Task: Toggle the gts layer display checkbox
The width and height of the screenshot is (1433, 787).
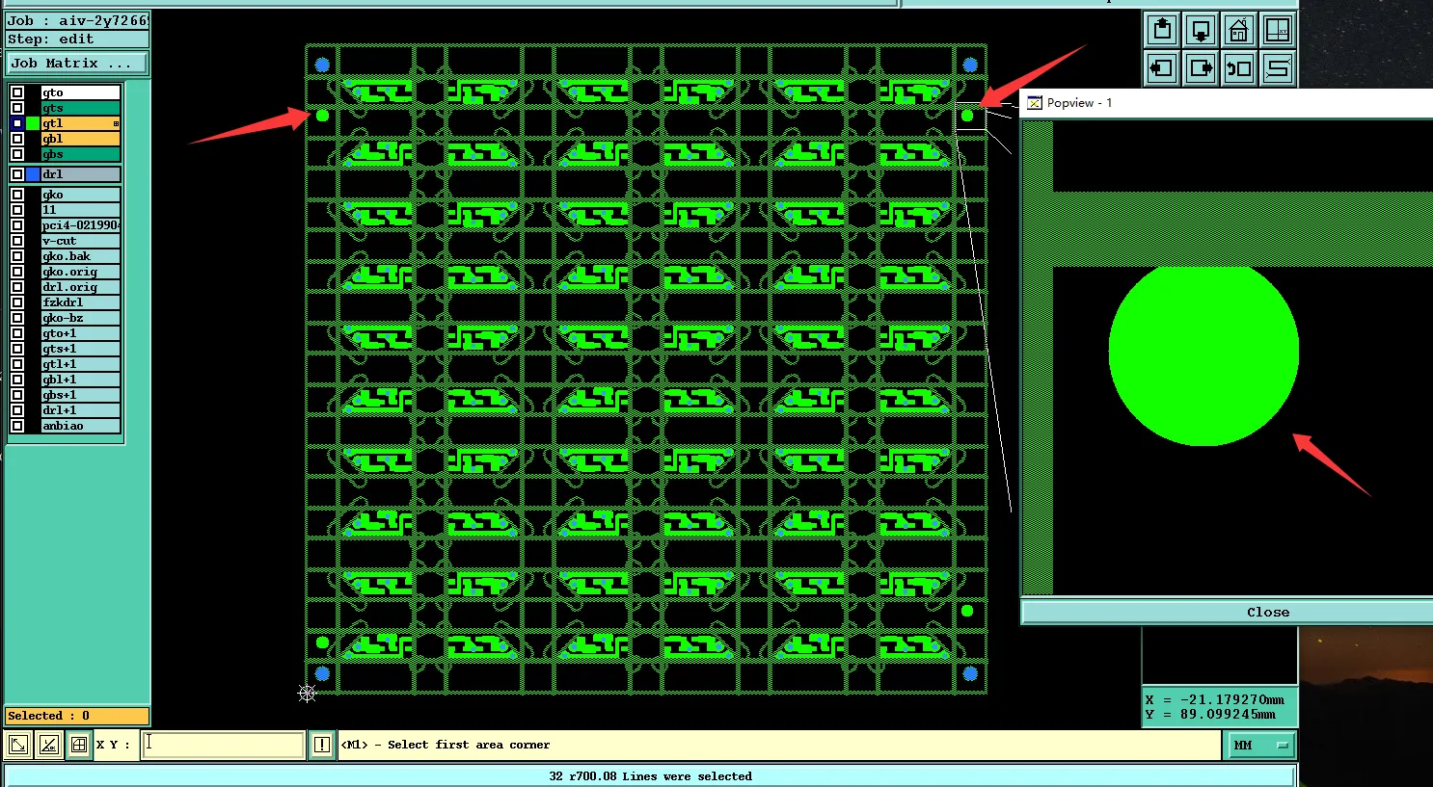Action: click(17, 108)
